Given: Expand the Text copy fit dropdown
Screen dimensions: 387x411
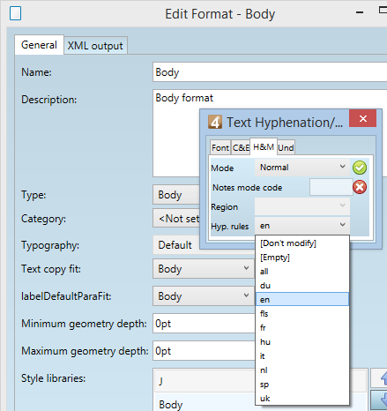Looking at the screenshot, I should [x=204, y=269].
